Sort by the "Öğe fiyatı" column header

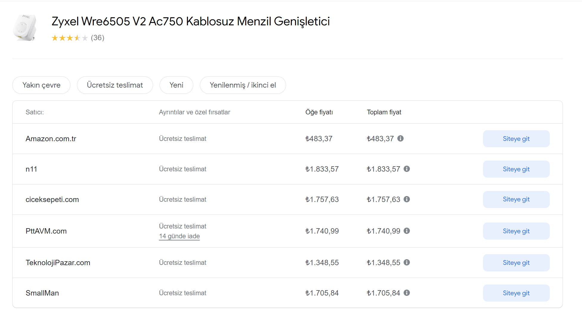319,112
